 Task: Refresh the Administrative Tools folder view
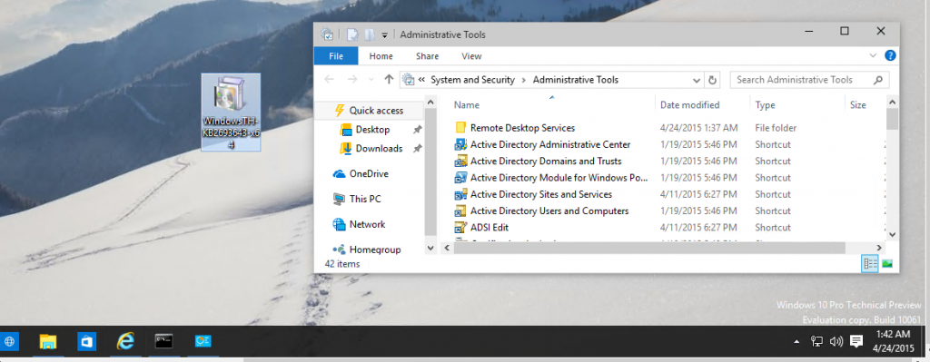[x=712, y=80]
